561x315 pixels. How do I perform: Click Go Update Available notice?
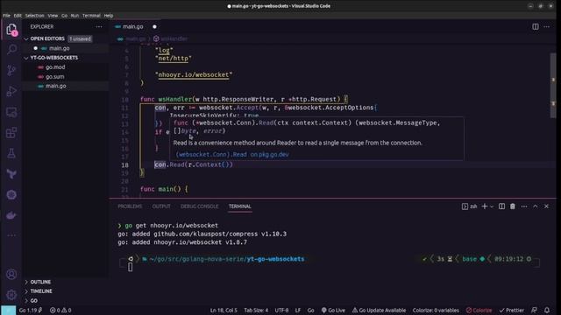click(379, 311)
